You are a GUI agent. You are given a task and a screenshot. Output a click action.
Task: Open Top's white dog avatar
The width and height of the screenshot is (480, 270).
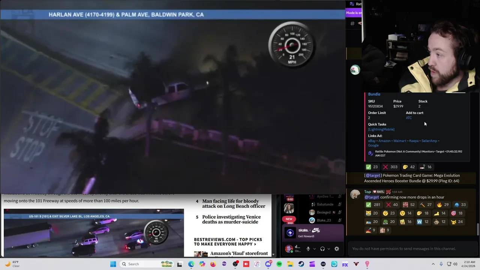[x=355, y=194]
